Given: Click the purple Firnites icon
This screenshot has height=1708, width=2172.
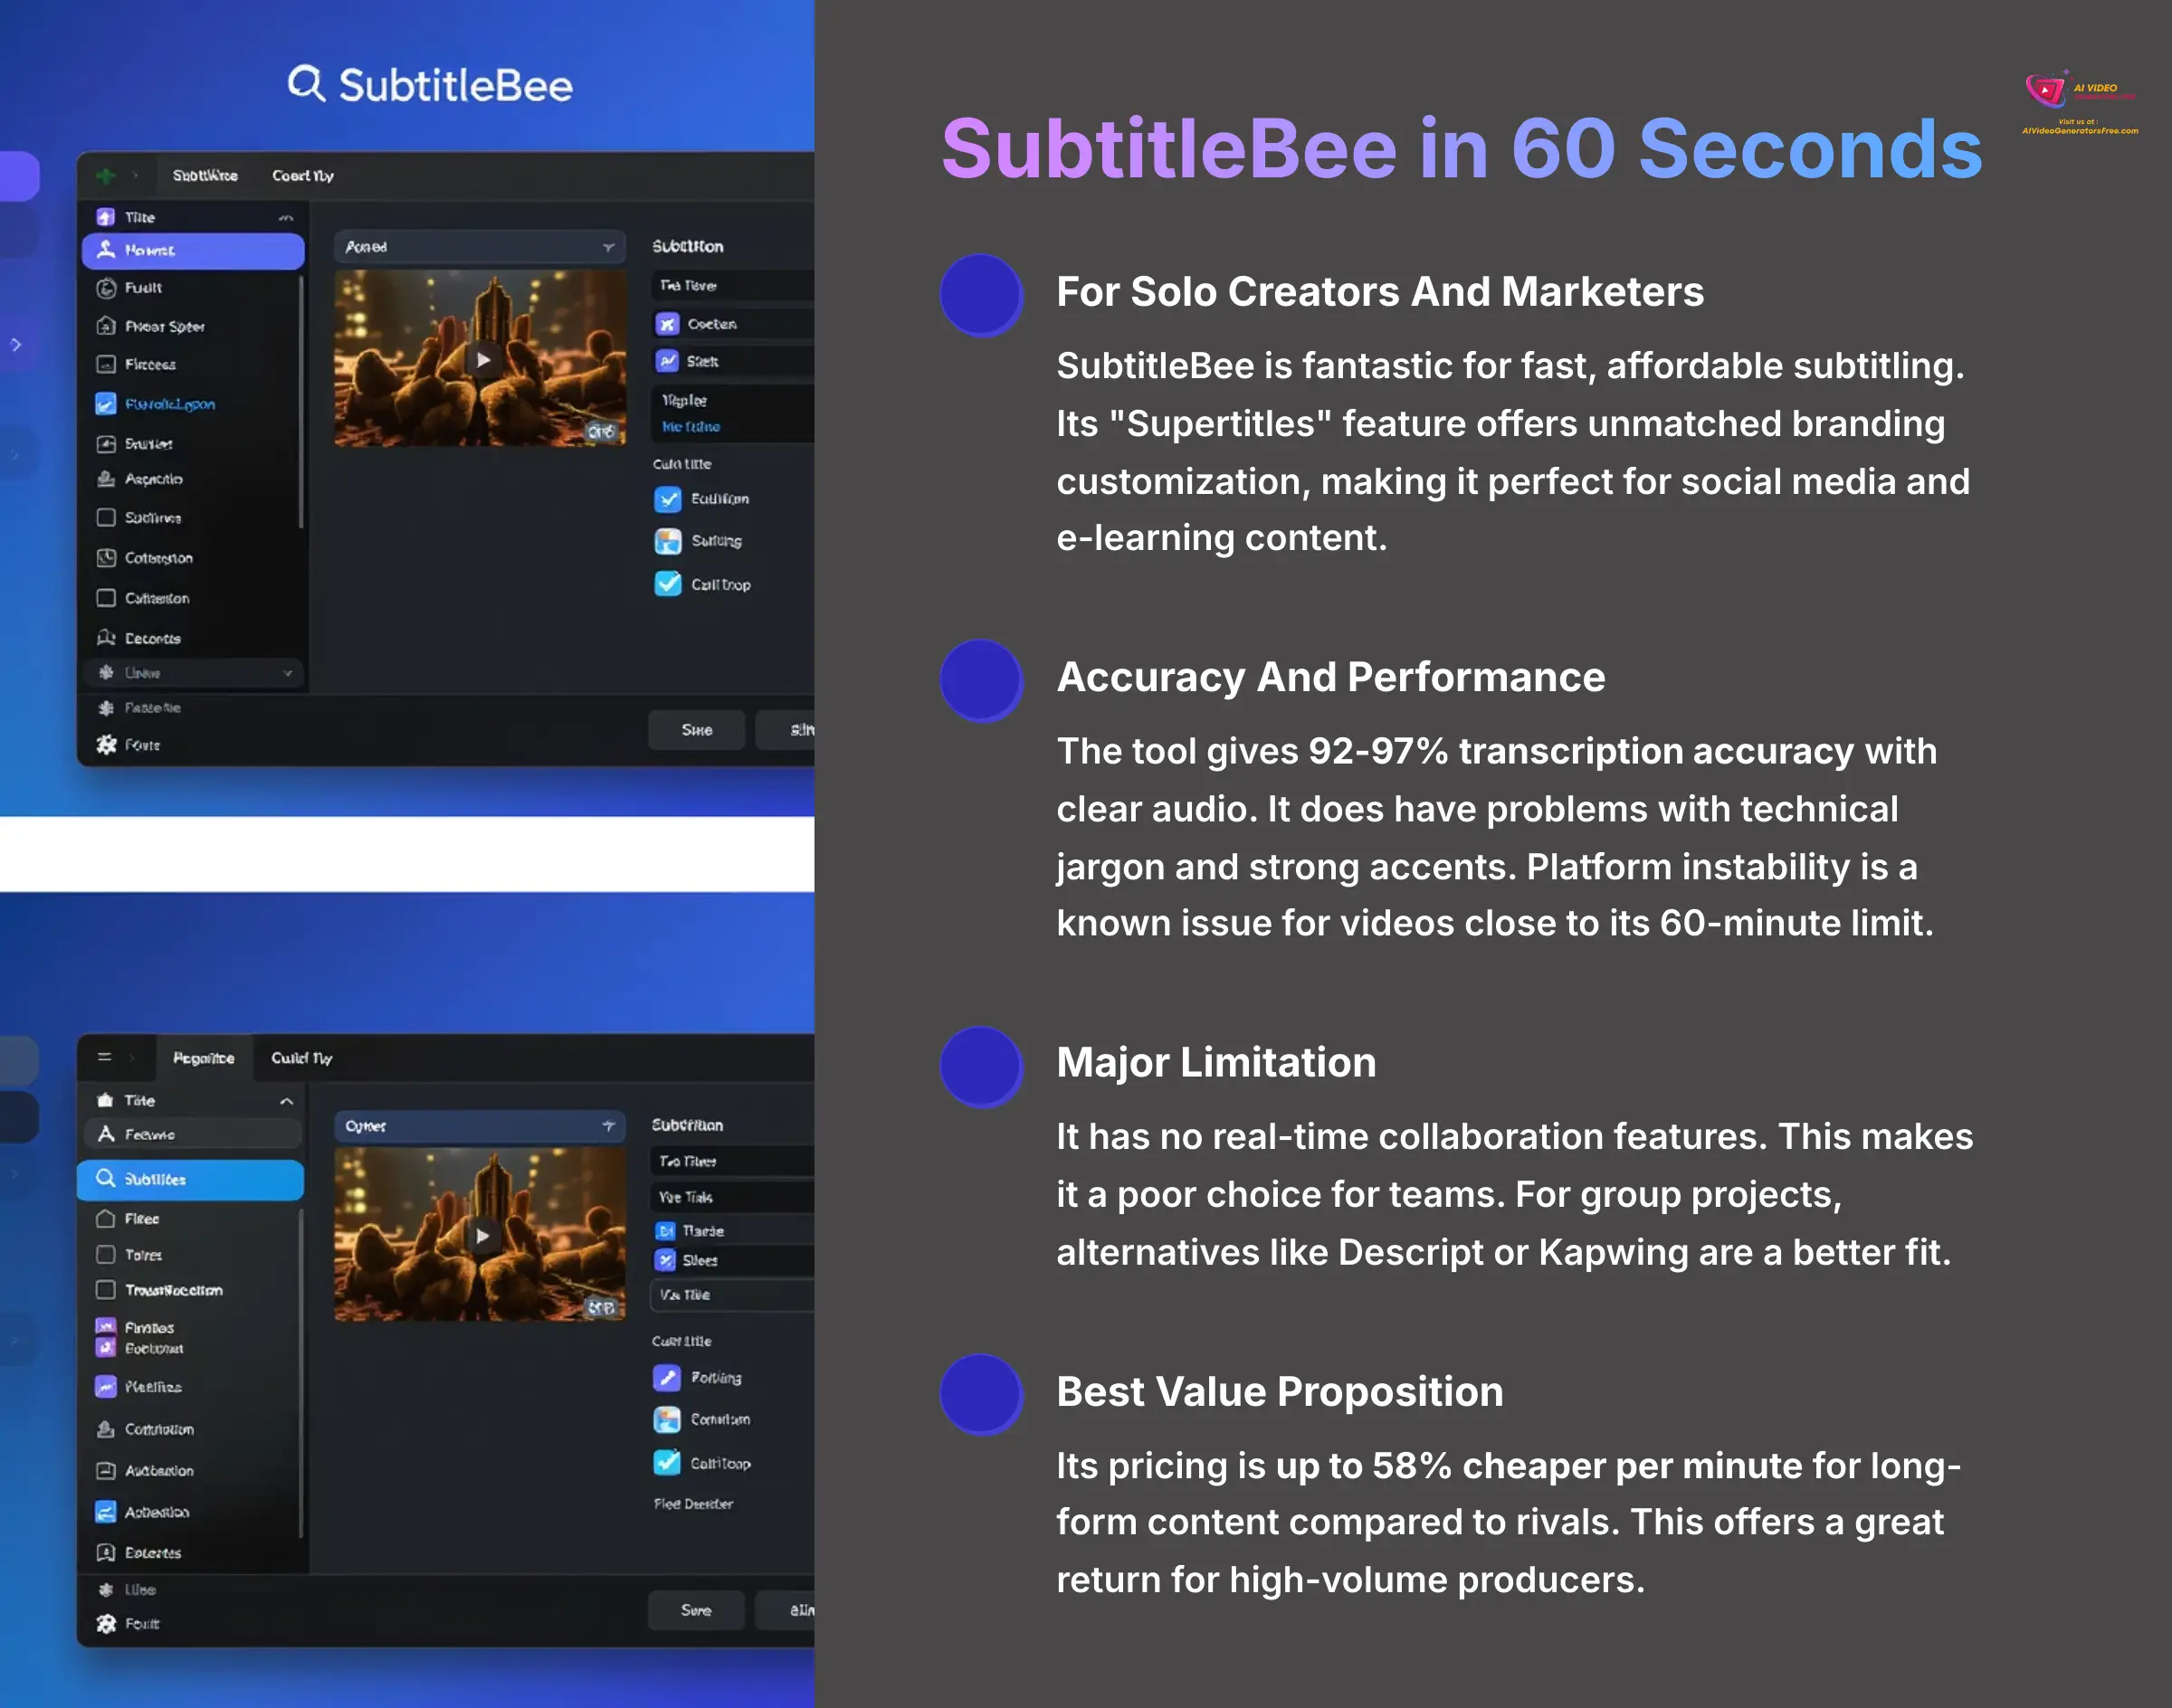Looking at the screenshot, I should coord(105,1327).
